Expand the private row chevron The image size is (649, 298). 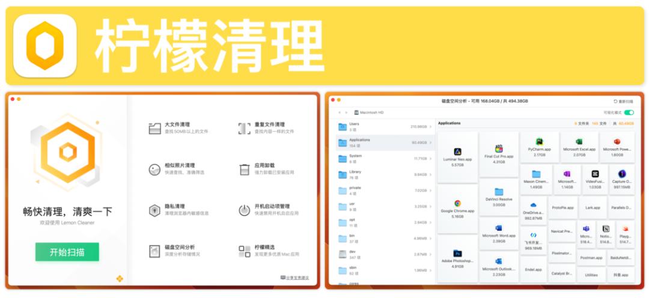431,190
